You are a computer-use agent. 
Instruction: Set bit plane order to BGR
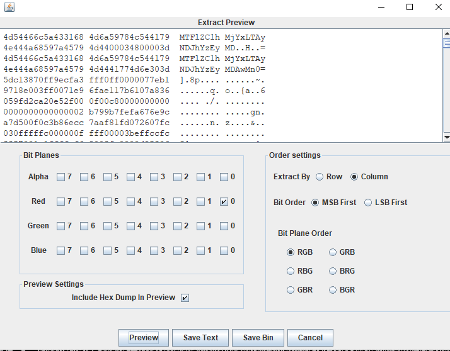click(x=333, y=290)
